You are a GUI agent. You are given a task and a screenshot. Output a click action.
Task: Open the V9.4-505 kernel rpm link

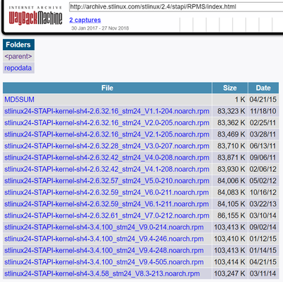(x=104, y=262)
